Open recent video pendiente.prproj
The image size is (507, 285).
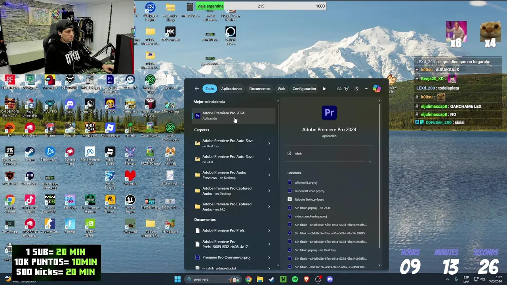311,216
